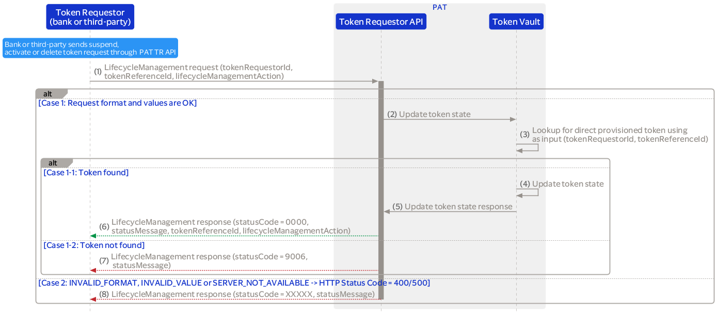Select the statusCode XXXXX response message text
This screenshot has width=717, height=315.
pos(243,294)
